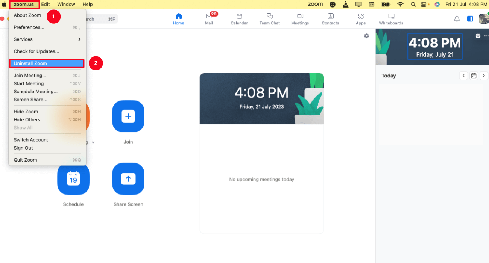Screen dimensions: 489x263
Task: Select Quit Zoom menu entry
Action: [x=47, y=160]
